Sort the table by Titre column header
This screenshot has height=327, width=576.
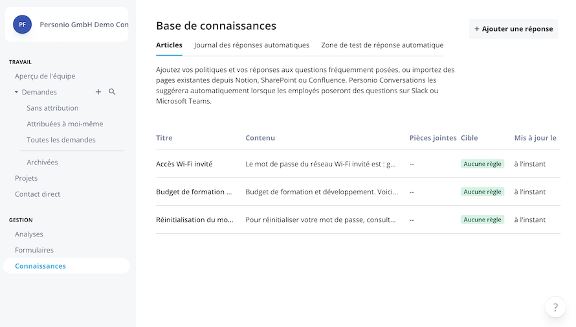click(x=164, y=138)
